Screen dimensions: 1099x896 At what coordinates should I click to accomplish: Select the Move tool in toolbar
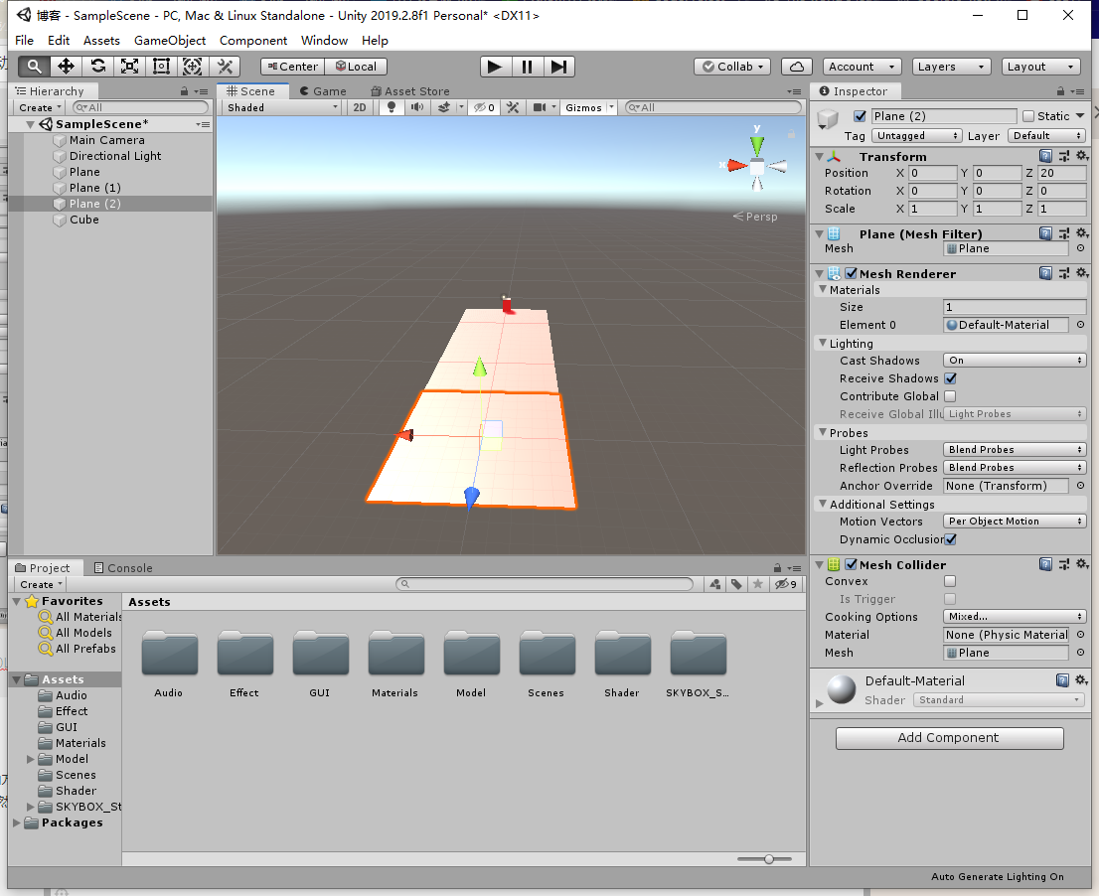pos(66,67)
